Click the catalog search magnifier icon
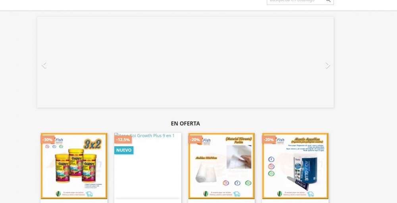The height and width of the screenshot is (203, 397). (328, 1)
